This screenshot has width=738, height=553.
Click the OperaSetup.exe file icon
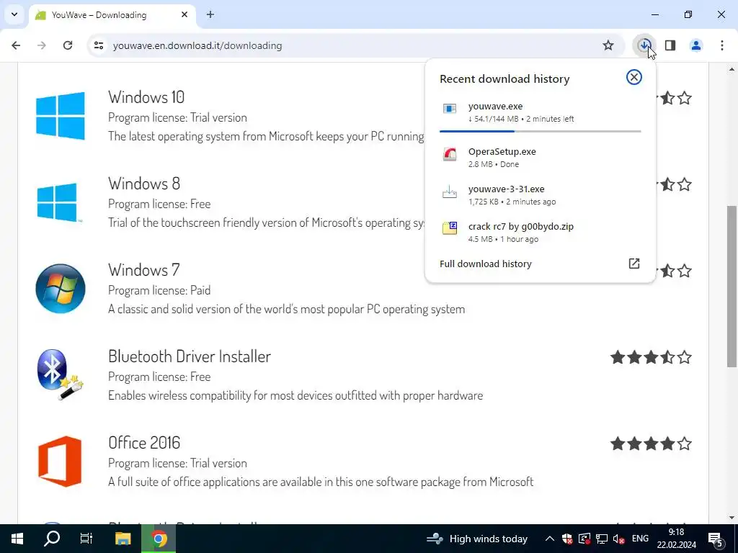(x=450, y=154)
